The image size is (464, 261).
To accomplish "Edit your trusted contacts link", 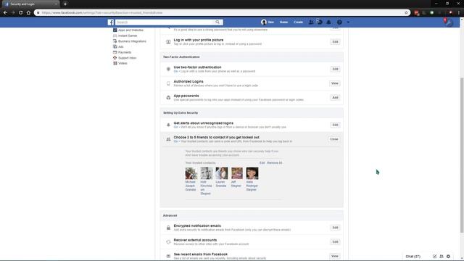I will [262, 162].
